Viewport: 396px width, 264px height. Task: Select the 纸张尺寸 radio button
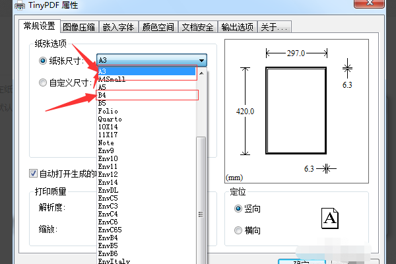[x=43, y=61]
